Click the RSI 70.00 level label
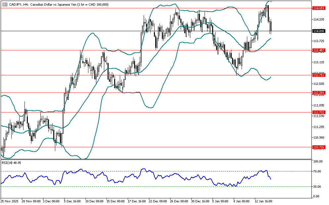Screen dimensions: 329x205 pos(317,171)
